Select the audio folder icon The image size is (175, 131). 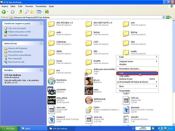click(x=51, y=33)
